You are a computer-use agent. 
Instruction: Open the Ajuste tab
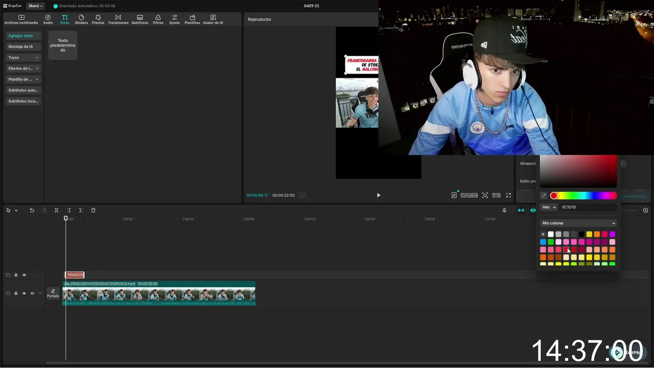pyautogui.click(x=175, y=19)
